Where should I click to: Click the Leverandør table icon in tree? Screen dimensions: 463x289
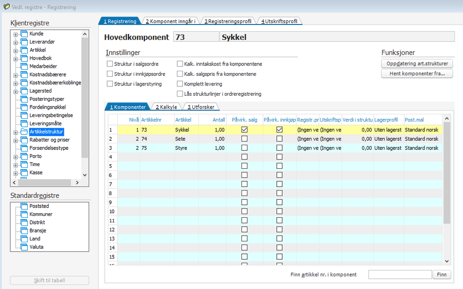[x=24, y=42]
